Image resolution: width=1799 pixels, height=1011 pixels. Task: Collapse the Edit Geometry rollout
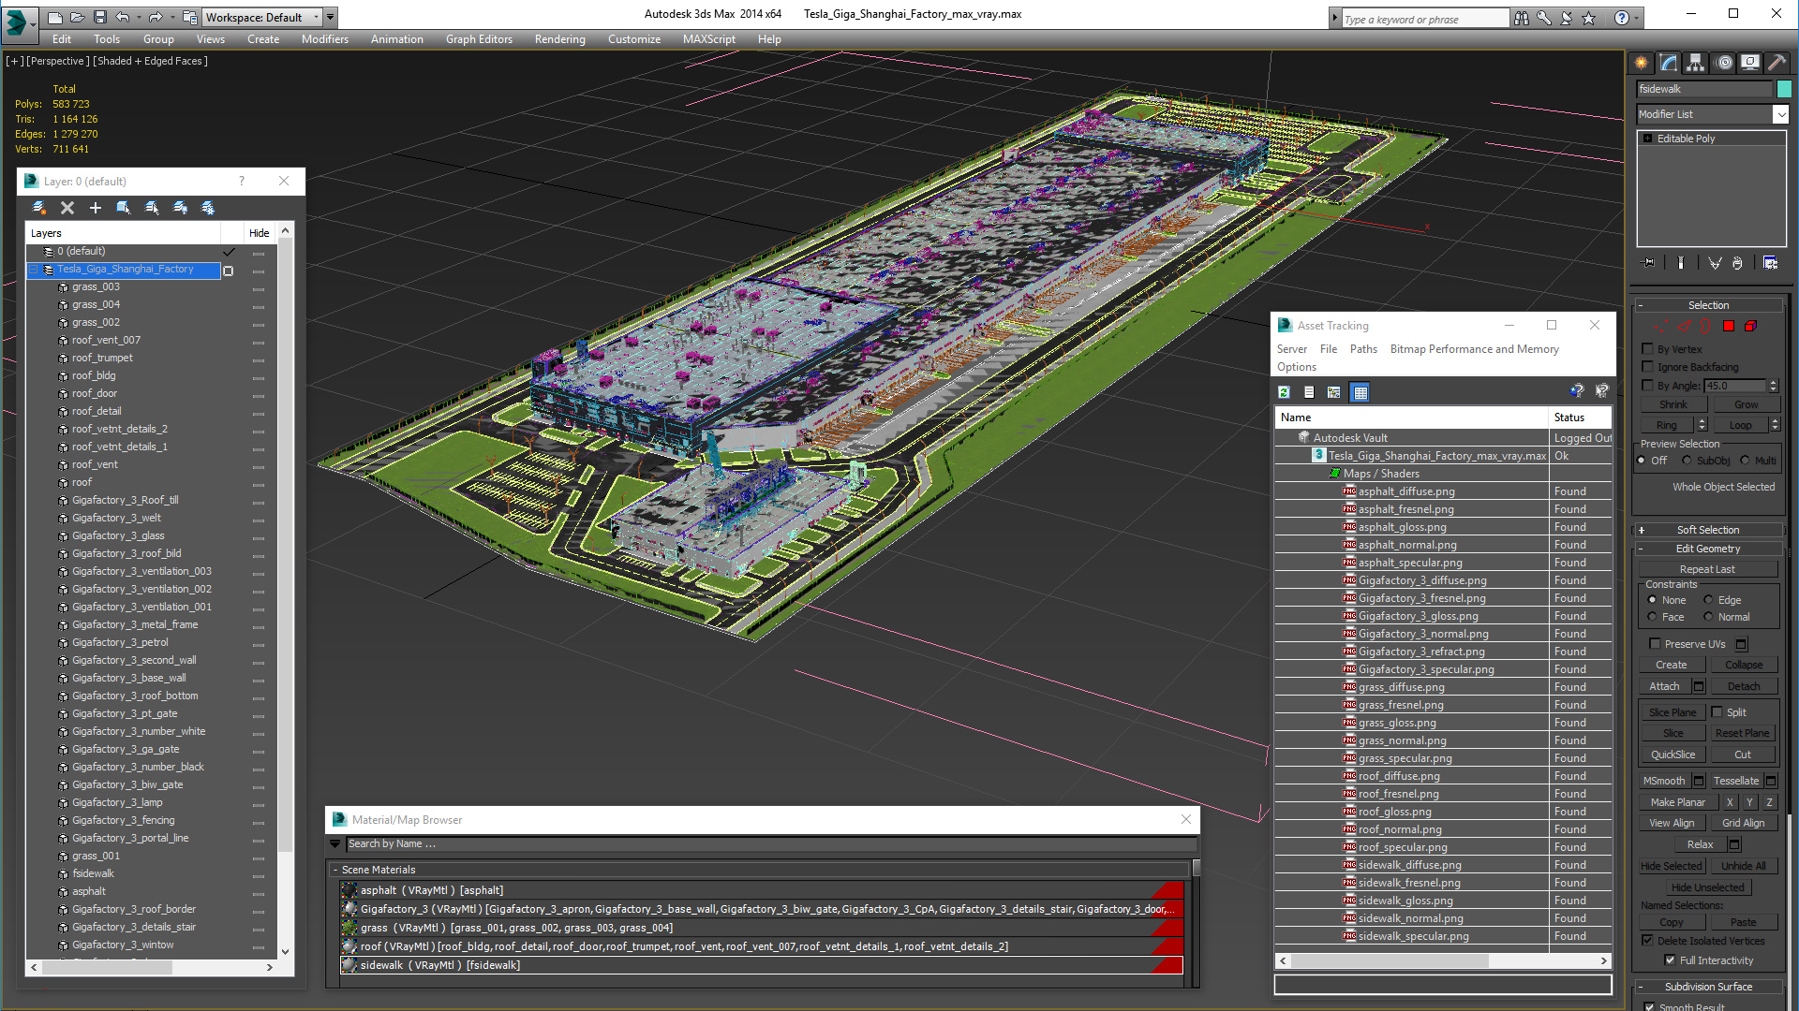tap(1709, 549)
